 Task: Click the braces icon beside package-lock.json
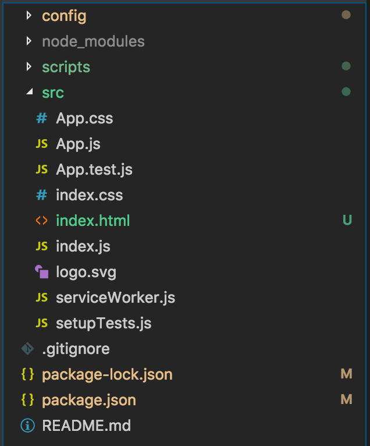tap(27, 374)
